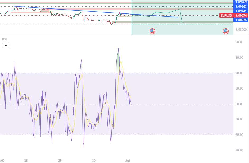Screen dimensions: 249x163
Task: Select the green forecast path arrow tip
Action: click(182, 22)
